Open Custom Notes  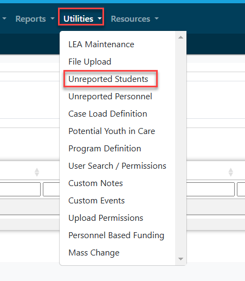95,183
